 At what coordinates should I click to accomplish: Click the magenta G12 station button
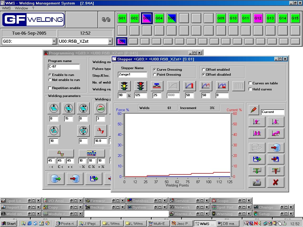(258, 18)
